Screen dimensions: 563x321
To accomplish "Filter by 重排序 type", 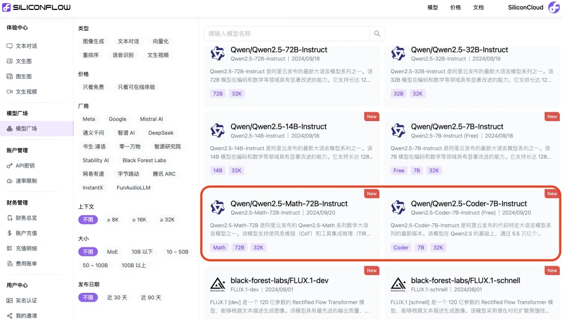I will tap(91, 55).
